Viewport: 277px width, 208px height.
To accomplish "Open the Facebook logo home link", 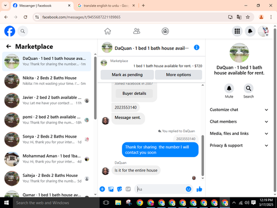I will pos(9,31).
